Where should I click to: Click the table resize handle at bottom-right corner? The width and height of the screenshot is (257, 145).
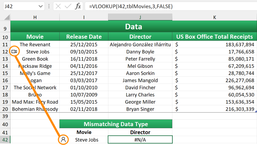point(256,111)
